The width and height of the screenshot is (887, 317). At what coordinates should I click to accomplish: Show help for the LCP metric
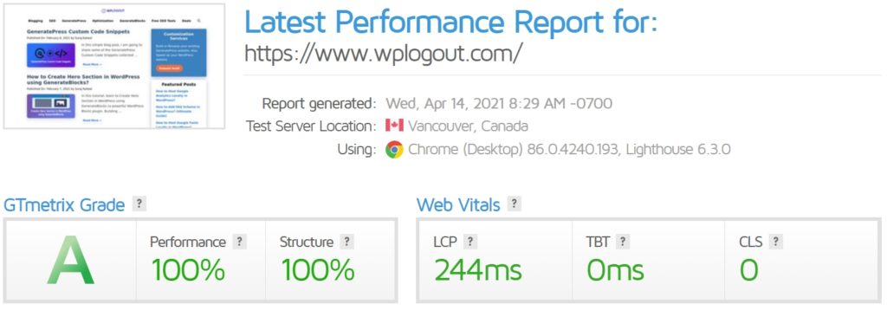coord(469,242)
